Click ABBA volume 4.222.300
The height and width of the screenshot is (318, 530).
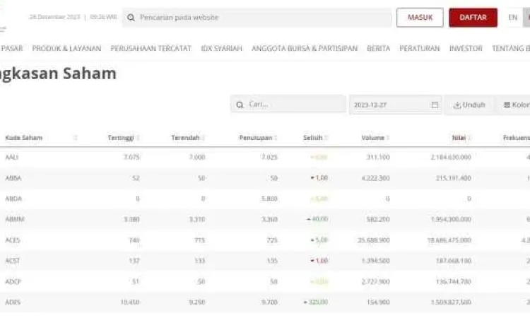point(375,178)
